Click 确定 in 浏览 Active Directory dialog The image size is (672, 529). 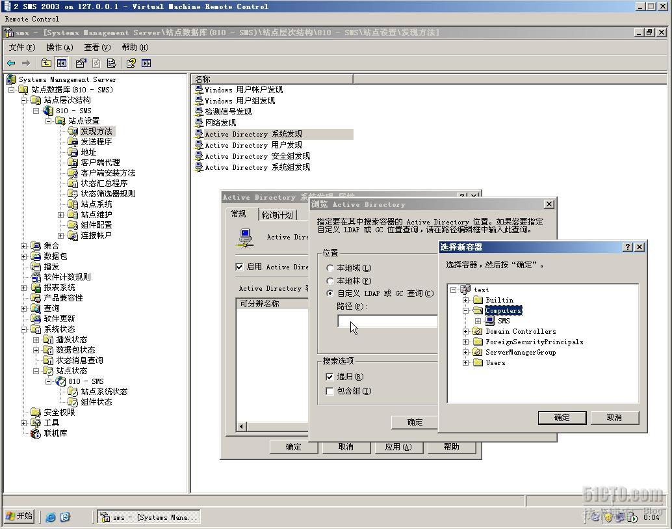415,422
